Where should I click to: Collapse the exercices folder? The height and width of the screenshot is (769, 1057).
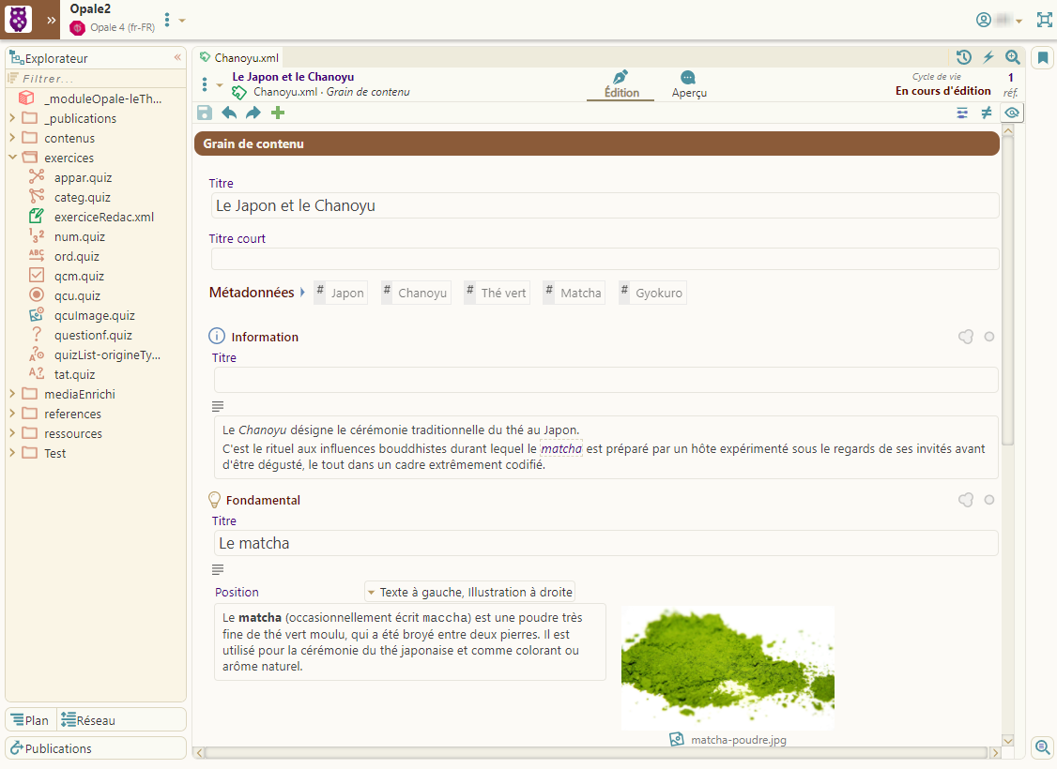[12, 158]
